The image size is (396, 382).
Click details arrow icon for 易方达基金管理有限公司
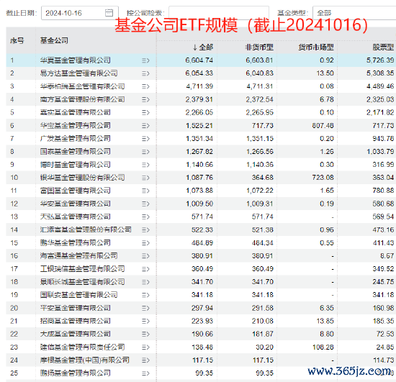(x=145, y=73)
